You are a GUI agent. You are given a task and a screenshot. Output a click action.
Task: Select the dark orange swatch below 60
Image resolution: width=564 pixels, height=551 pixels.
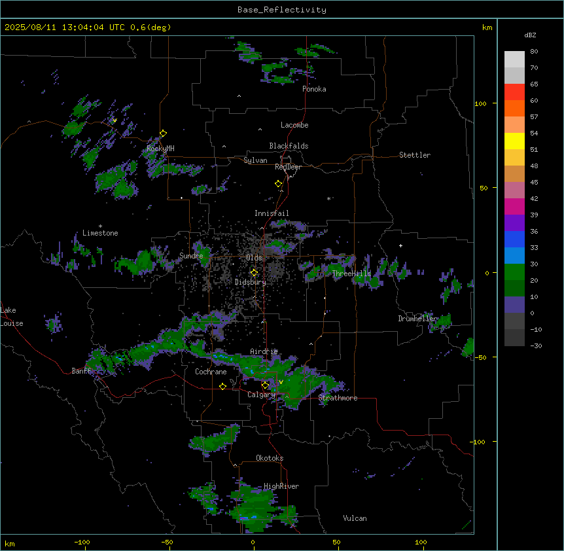pyautogui.click(x=514, y=108)
